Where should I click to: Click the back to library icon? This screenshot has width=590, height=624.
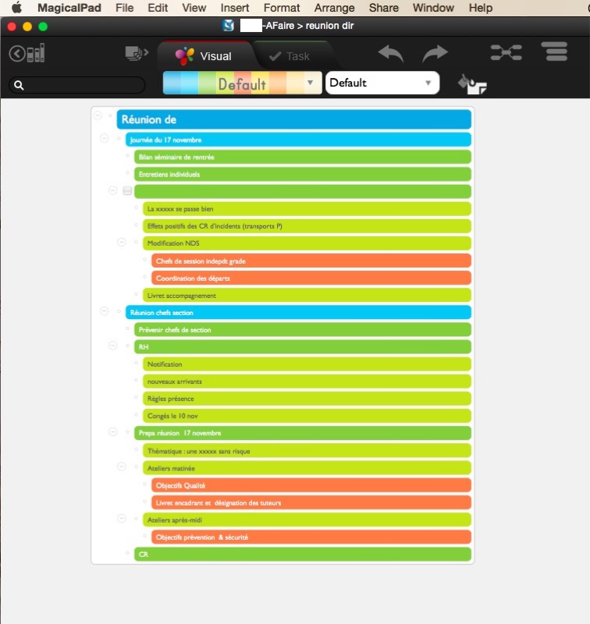[x=27, y=54]
